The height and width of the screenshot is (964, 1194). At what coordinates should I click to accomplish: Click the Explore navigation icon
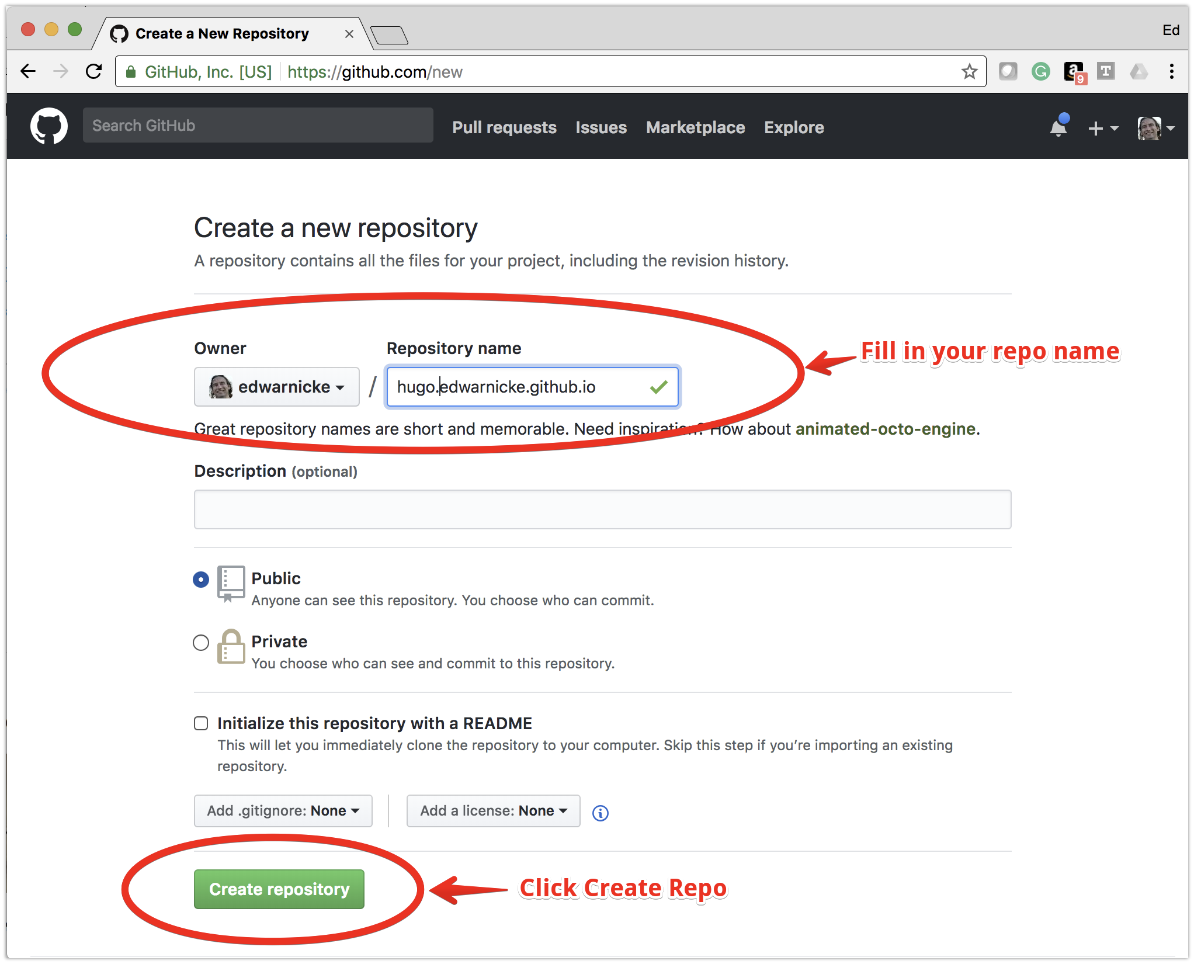click(793, 126)
